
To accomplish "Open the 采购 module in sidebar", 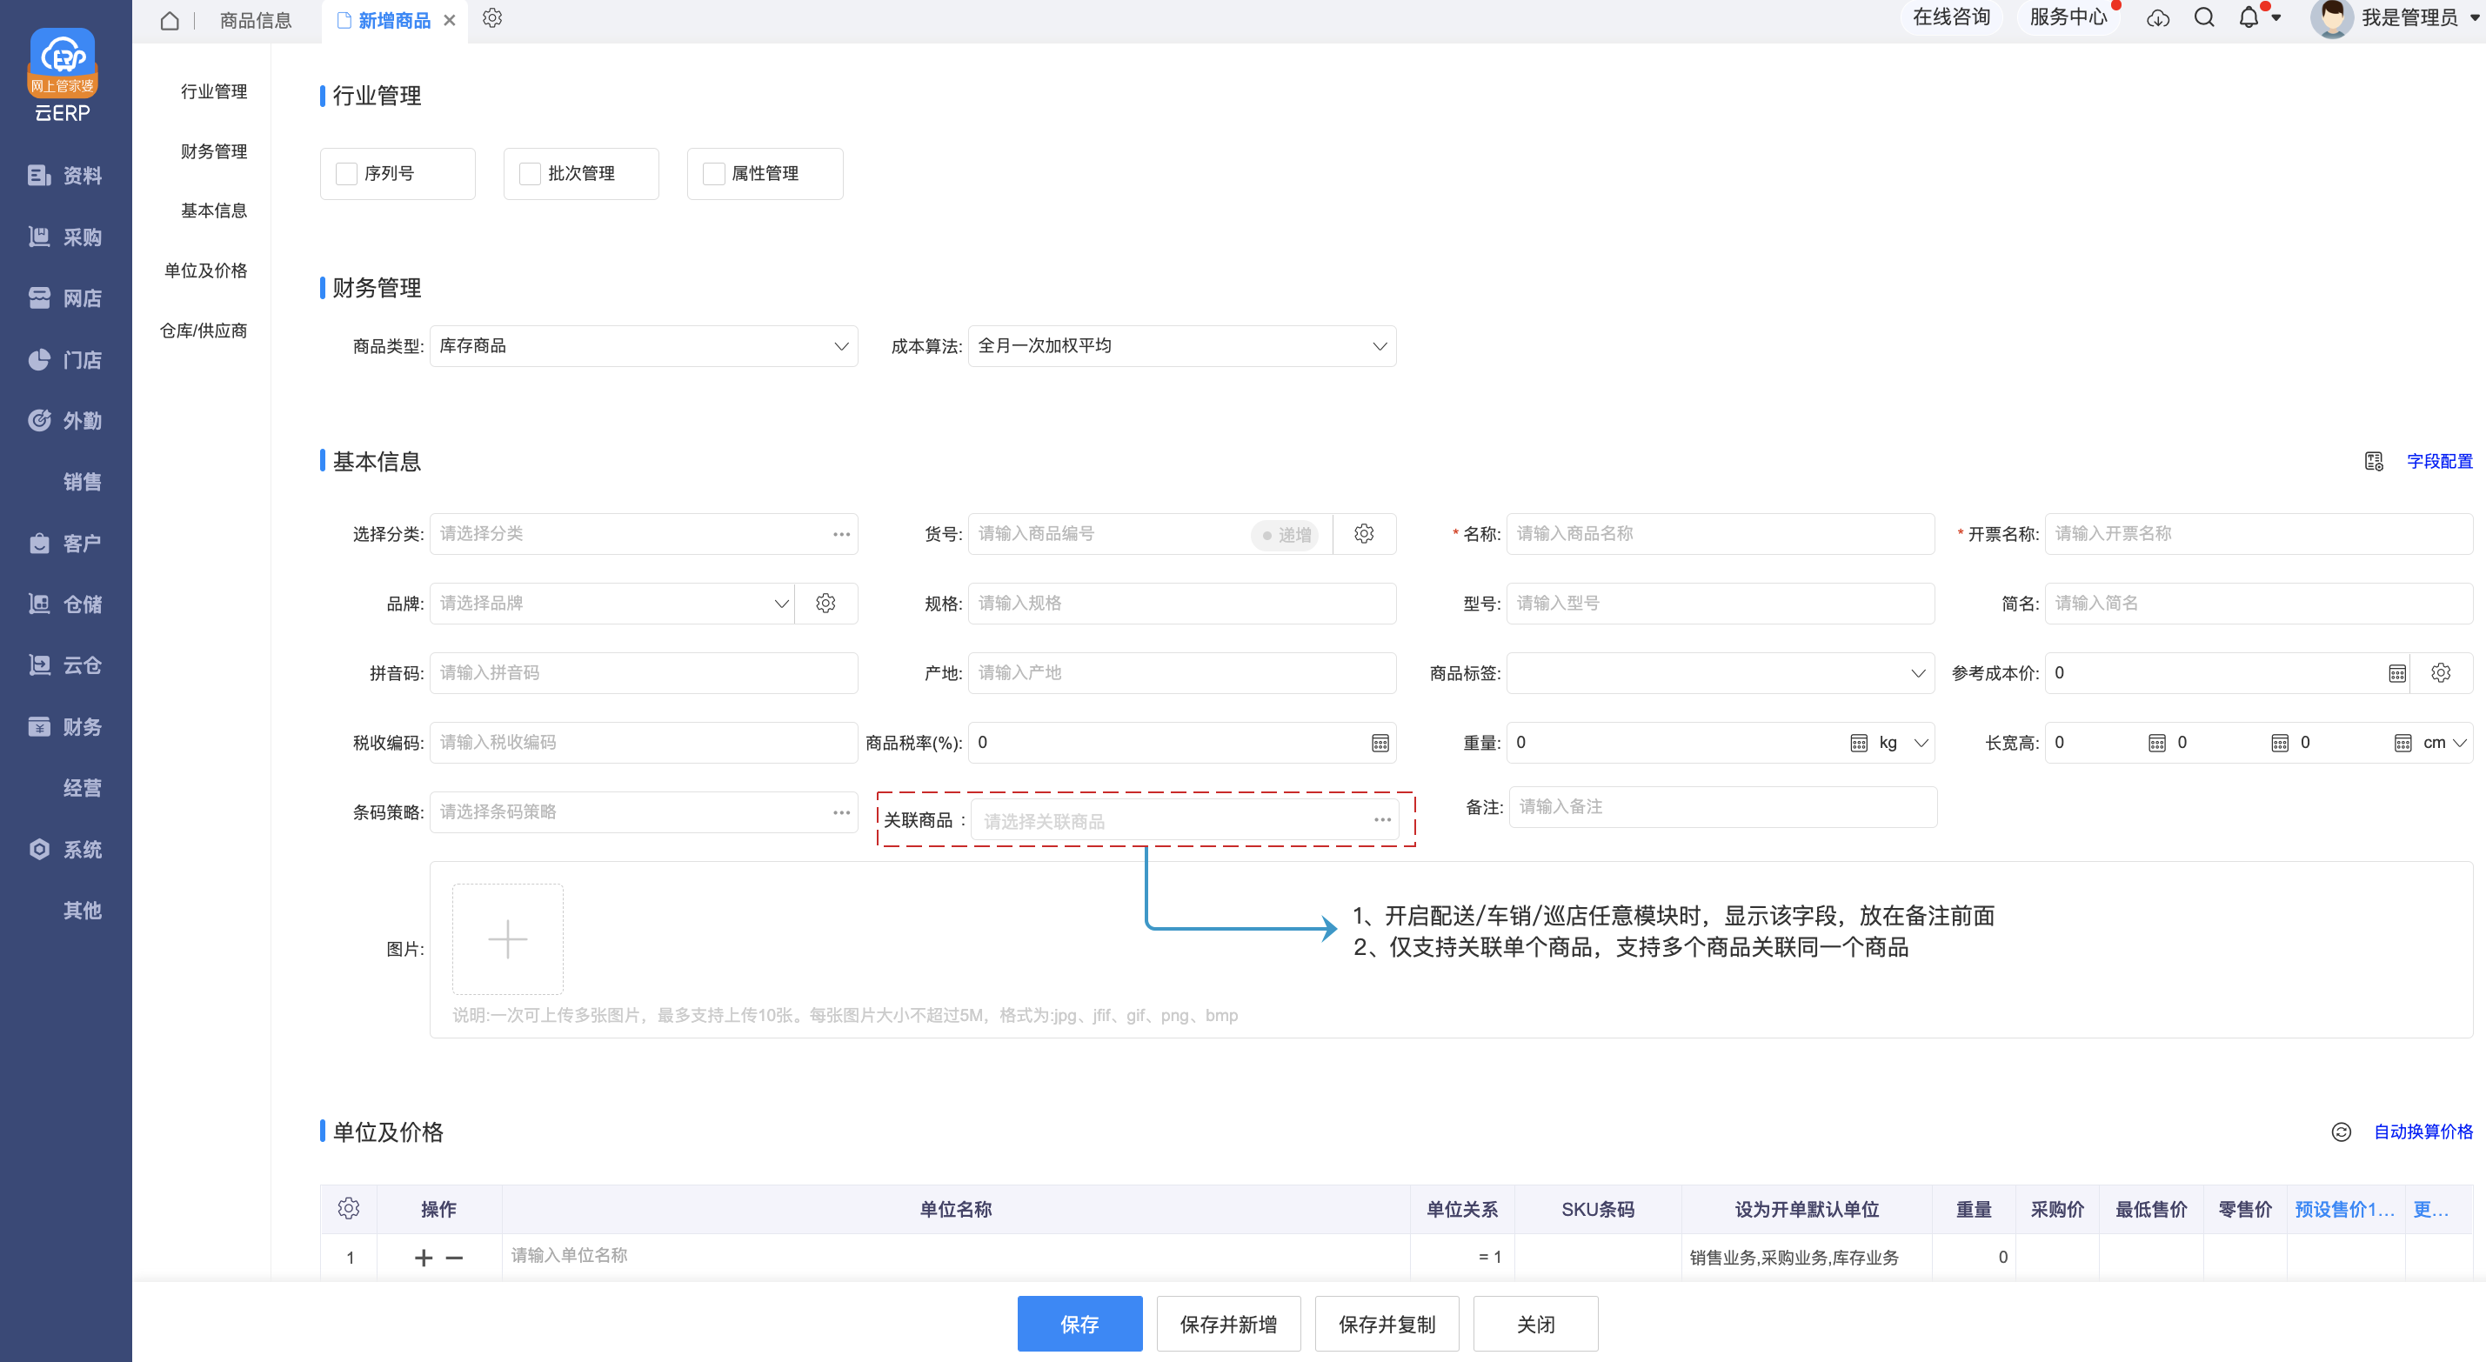I will click(65, 237).
